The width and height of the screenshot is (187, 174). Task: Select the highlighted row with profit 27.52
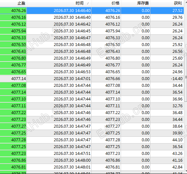[x=92, y=10]
